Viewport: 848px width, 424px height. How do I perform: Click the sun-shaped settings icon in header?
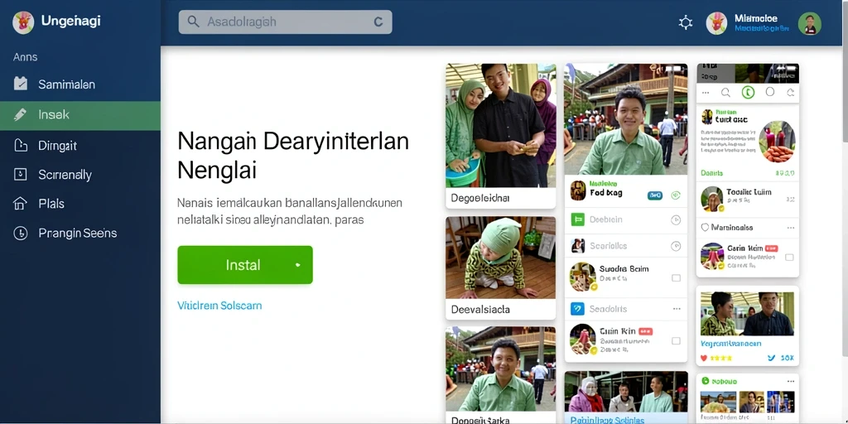(x=686, y=22)
